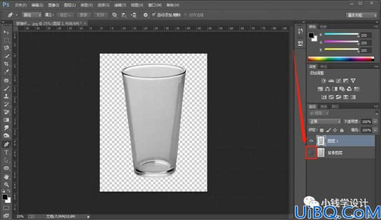
Task: Open the Edit (E) menu
Action: [x=37, y=5]
